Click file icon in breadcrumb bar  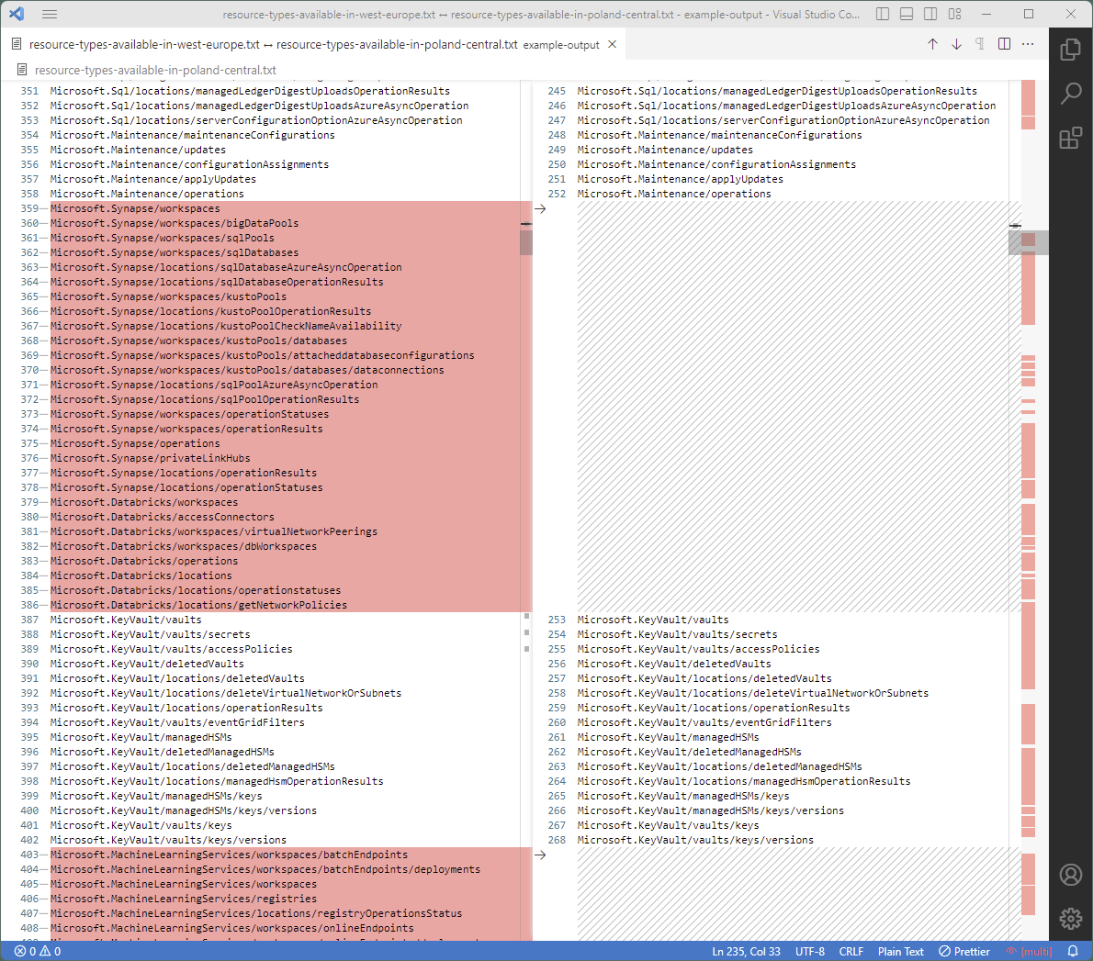pyautogui.click(x=22, y=71)
